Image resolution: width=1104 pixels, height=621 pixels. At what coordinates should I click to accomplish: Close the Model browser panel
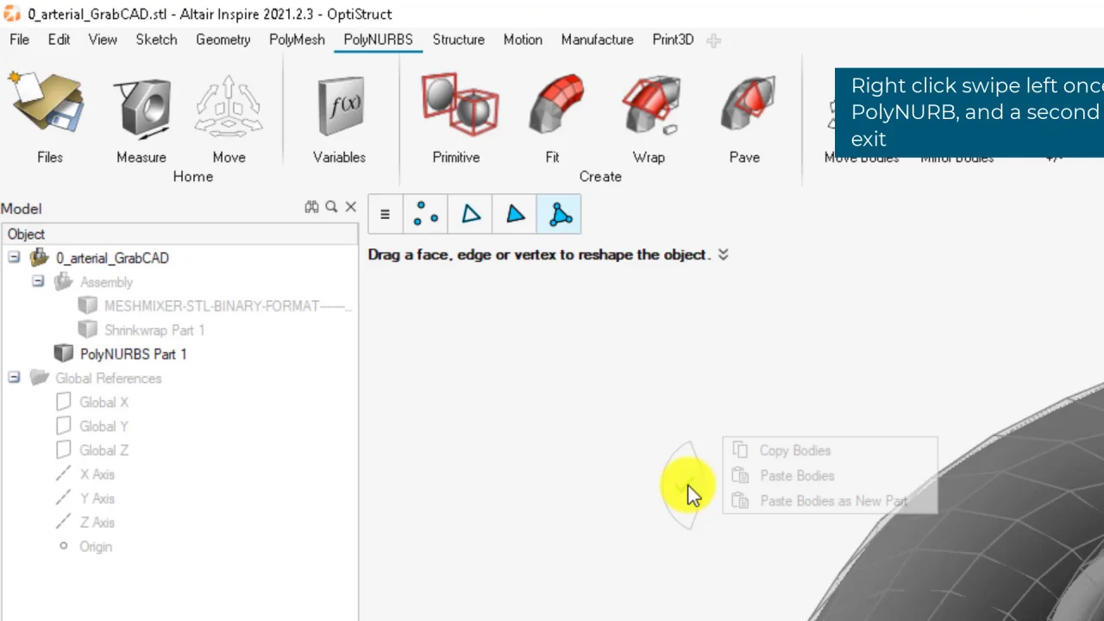coord(350,207)
